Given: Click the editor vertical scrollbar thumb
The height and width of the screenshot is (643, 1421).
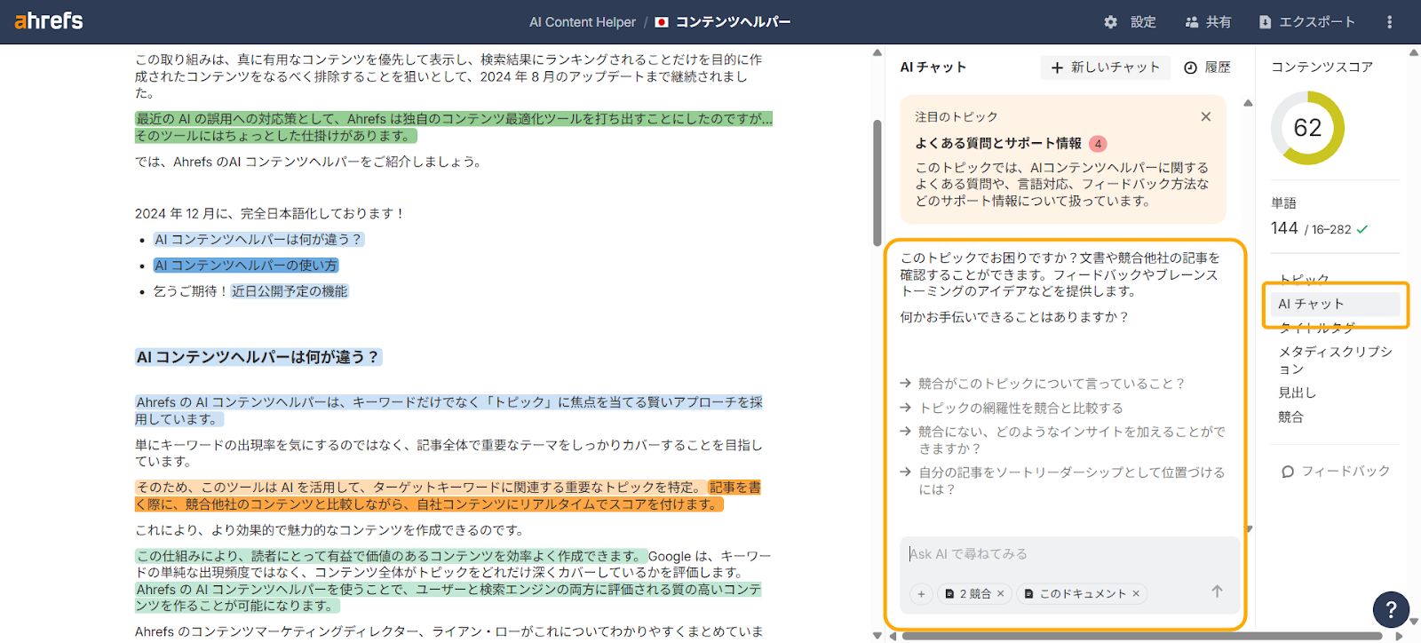Looking at the screenshot, I should coord(877,182).
